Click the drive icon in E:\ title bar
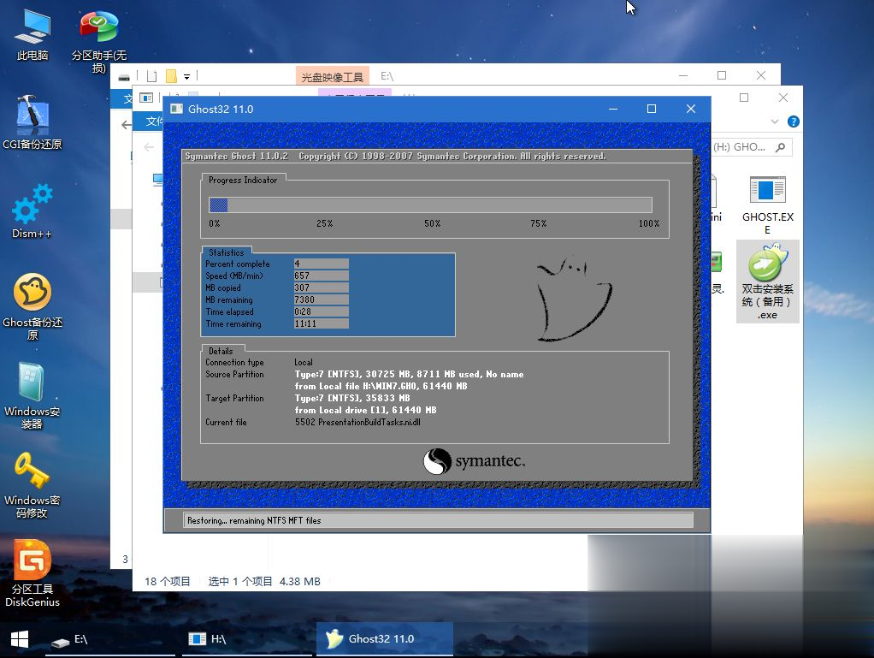This screenshot has width=874, height=658. 124,77
